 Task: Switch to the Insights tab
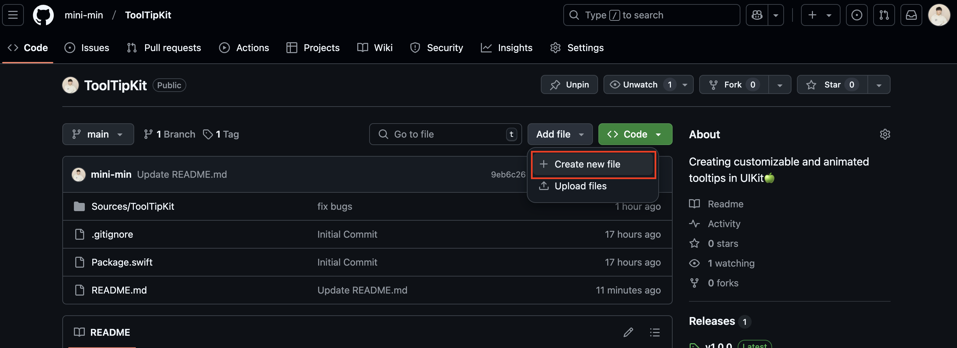coord(506,48)
